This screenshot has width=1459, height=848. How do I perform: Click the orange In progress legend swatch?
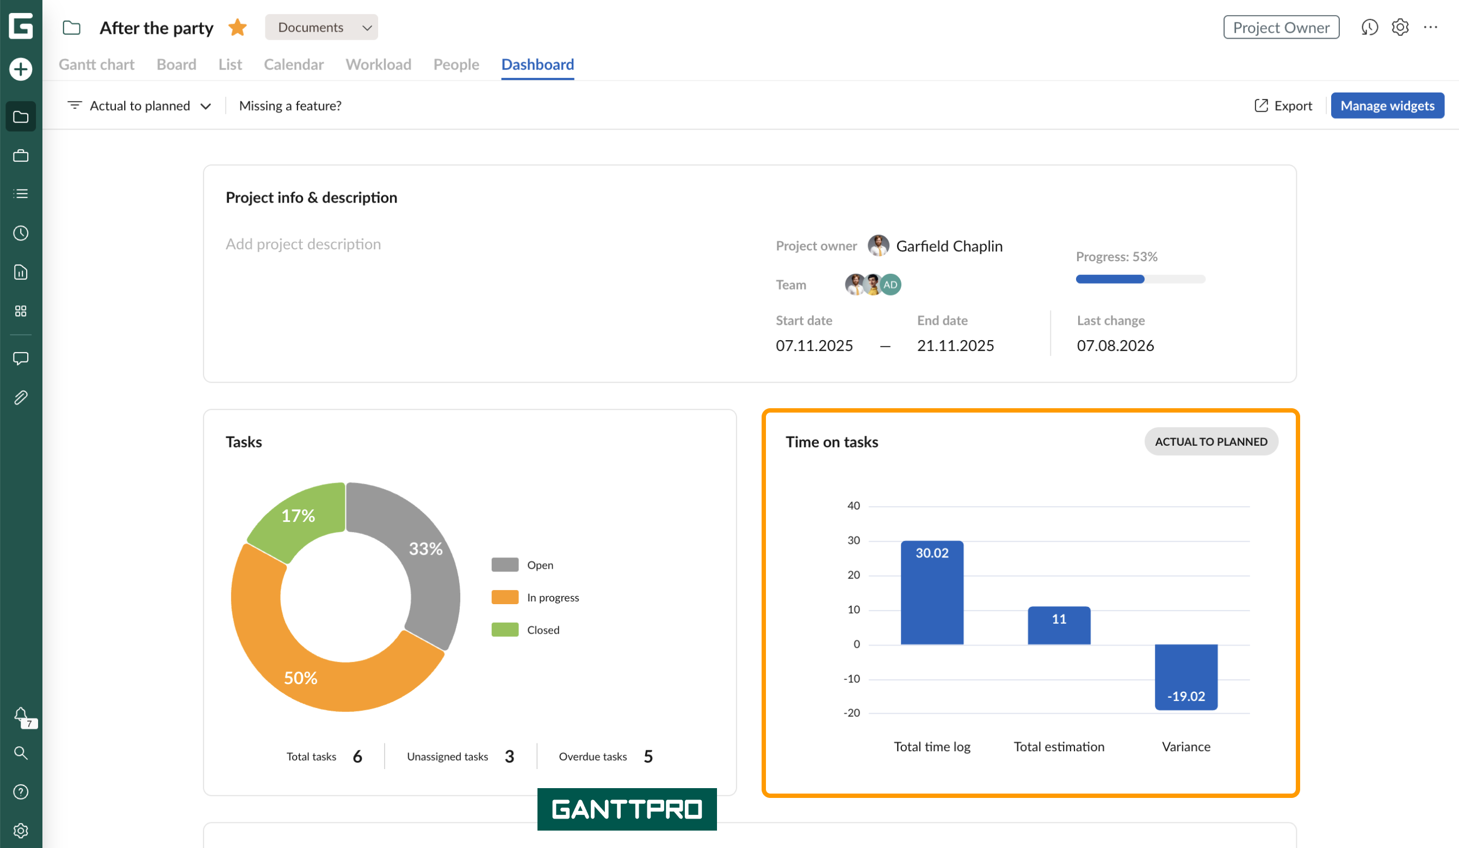click(x=505, y=597)
